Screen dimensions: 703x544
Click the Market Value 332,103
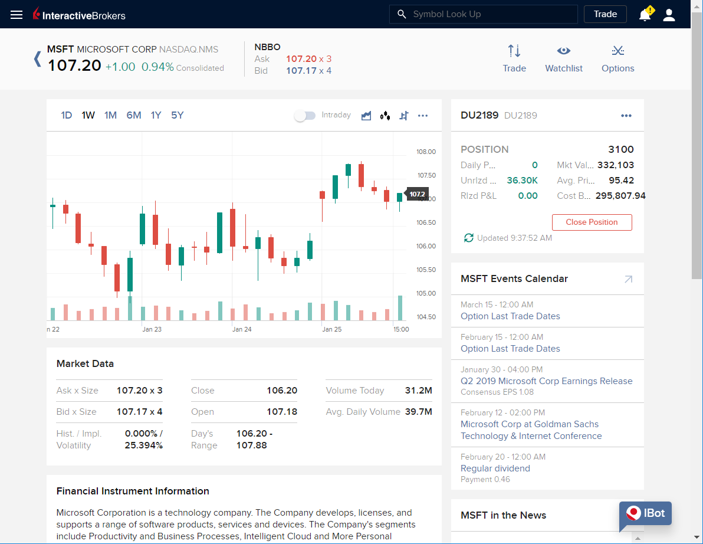tap(616, 165)
